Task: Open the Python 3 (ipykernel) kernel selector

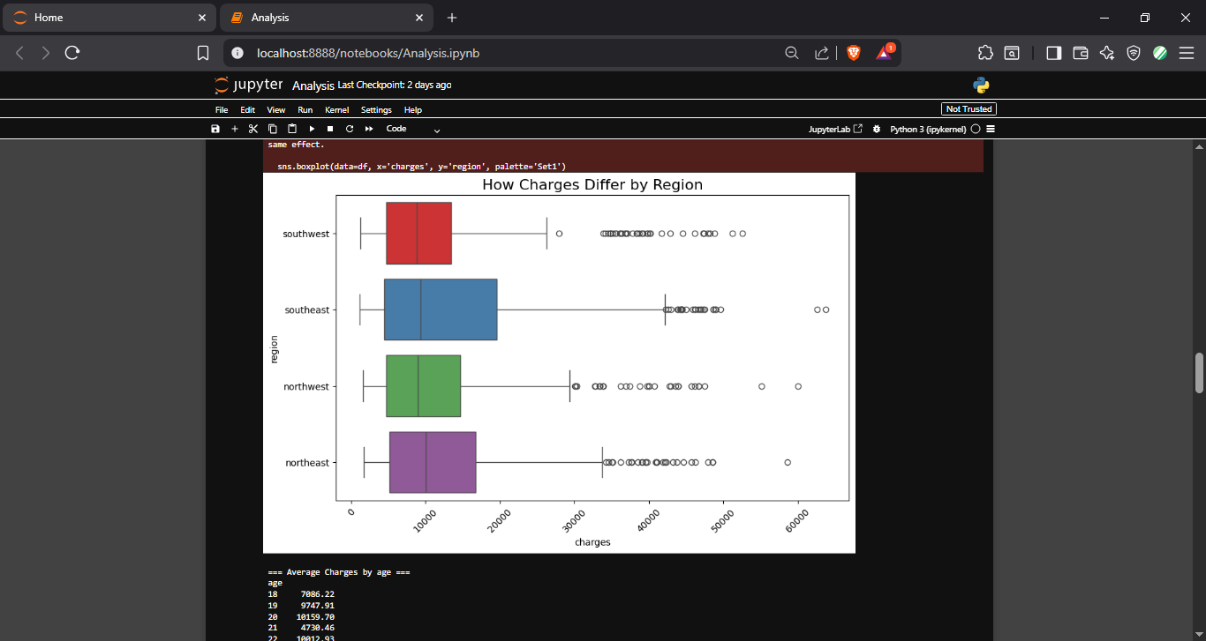Action: click(x=928, y=129)
